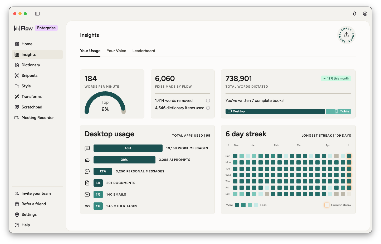Click the 39% AI prompts bar
Viewport: 381px width, 244px height.
tap(124, 160)
